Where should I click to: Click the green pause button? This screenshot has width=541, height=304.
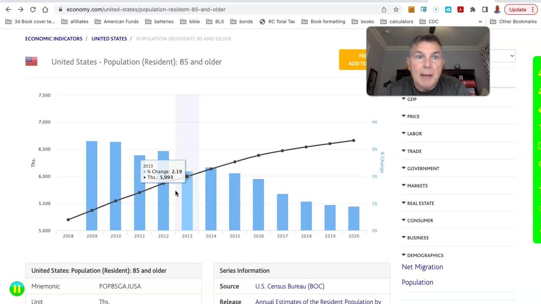17,289
